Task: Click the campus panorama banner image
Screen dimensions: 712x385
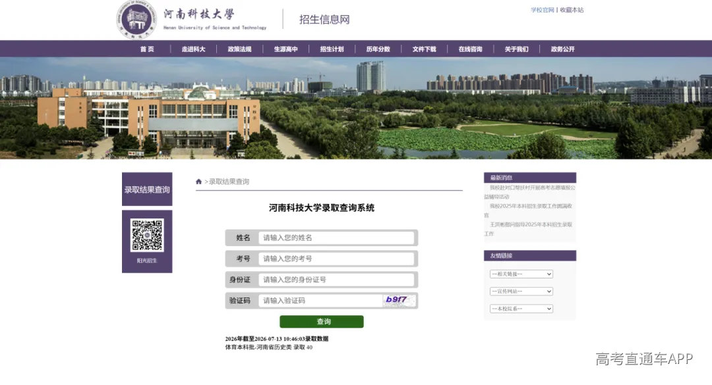Action: click(x=356, y=108)
